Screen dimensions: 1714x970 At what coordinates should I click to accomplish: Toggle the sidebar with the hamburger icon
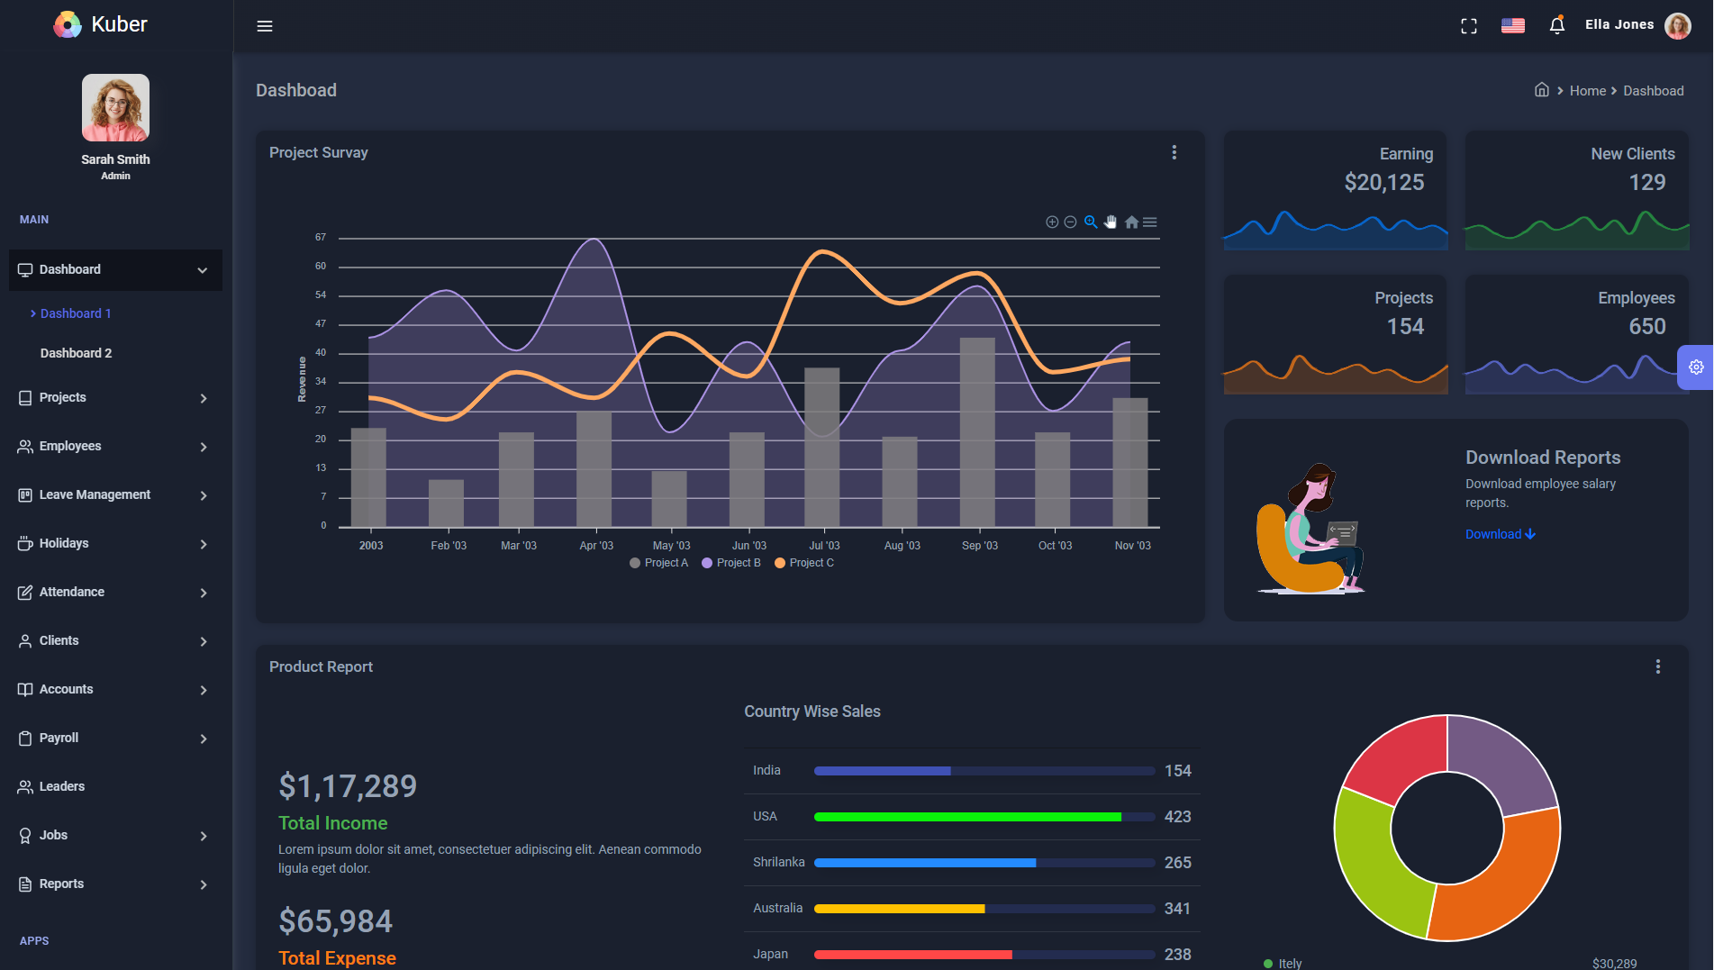[x=264, y=25]
